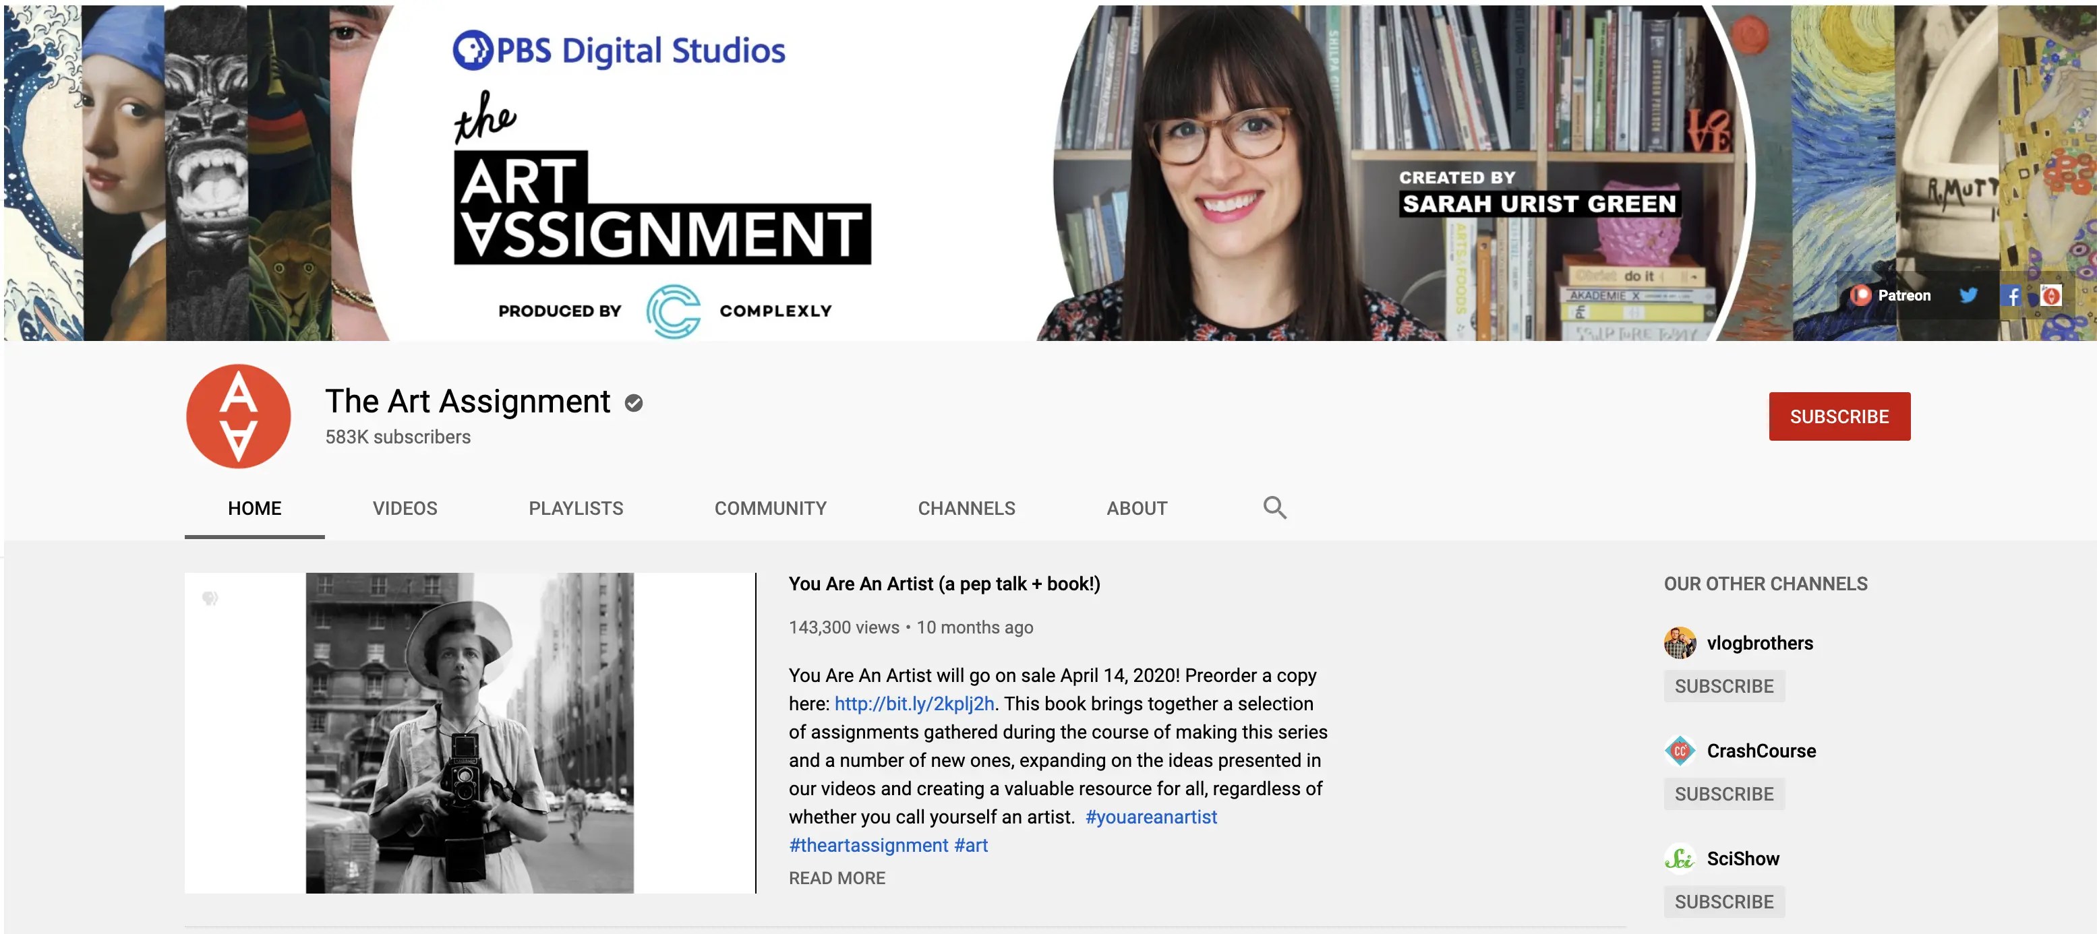Screen dimensions: 2097x934
Task: Go to the Community tab
Action: tap(770, 509)
